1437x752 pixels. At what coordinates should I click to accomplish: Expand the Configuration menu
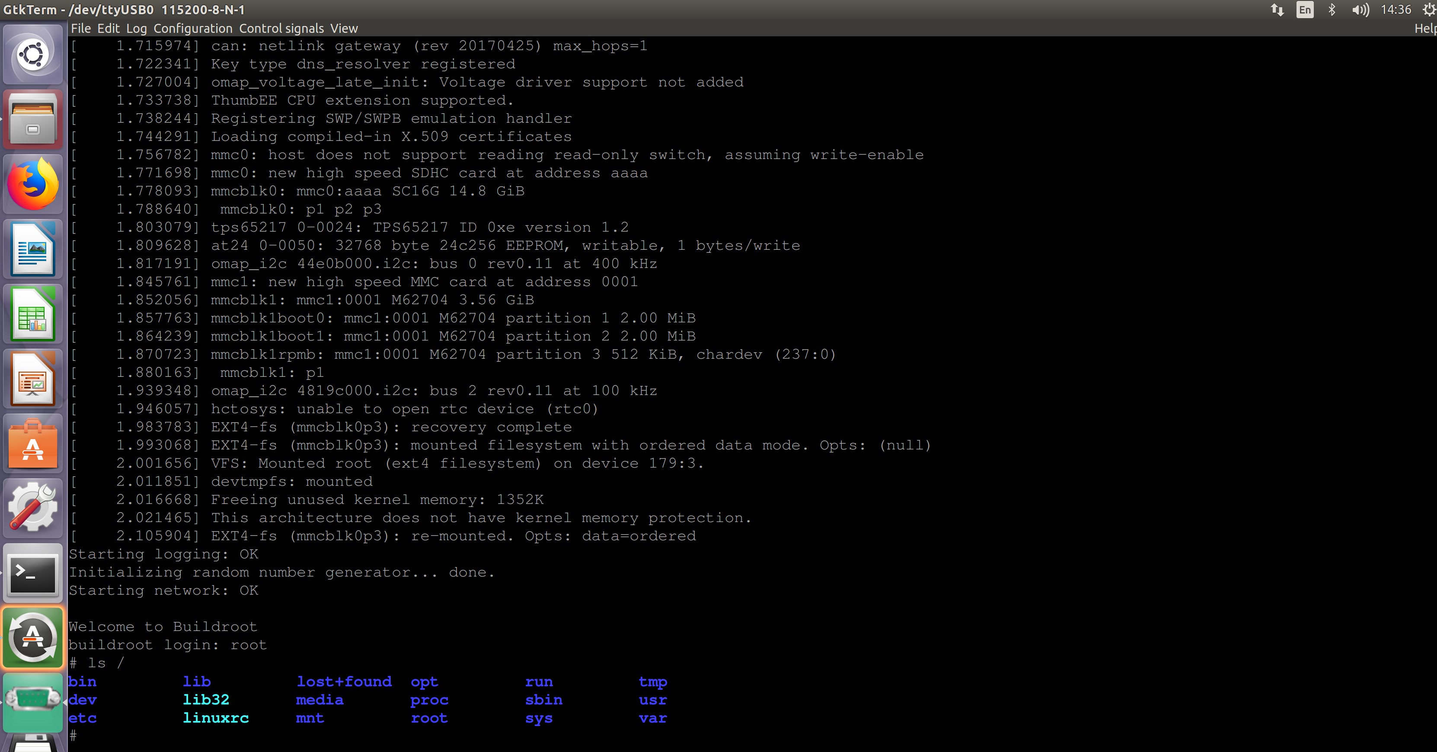pos(192,28)
